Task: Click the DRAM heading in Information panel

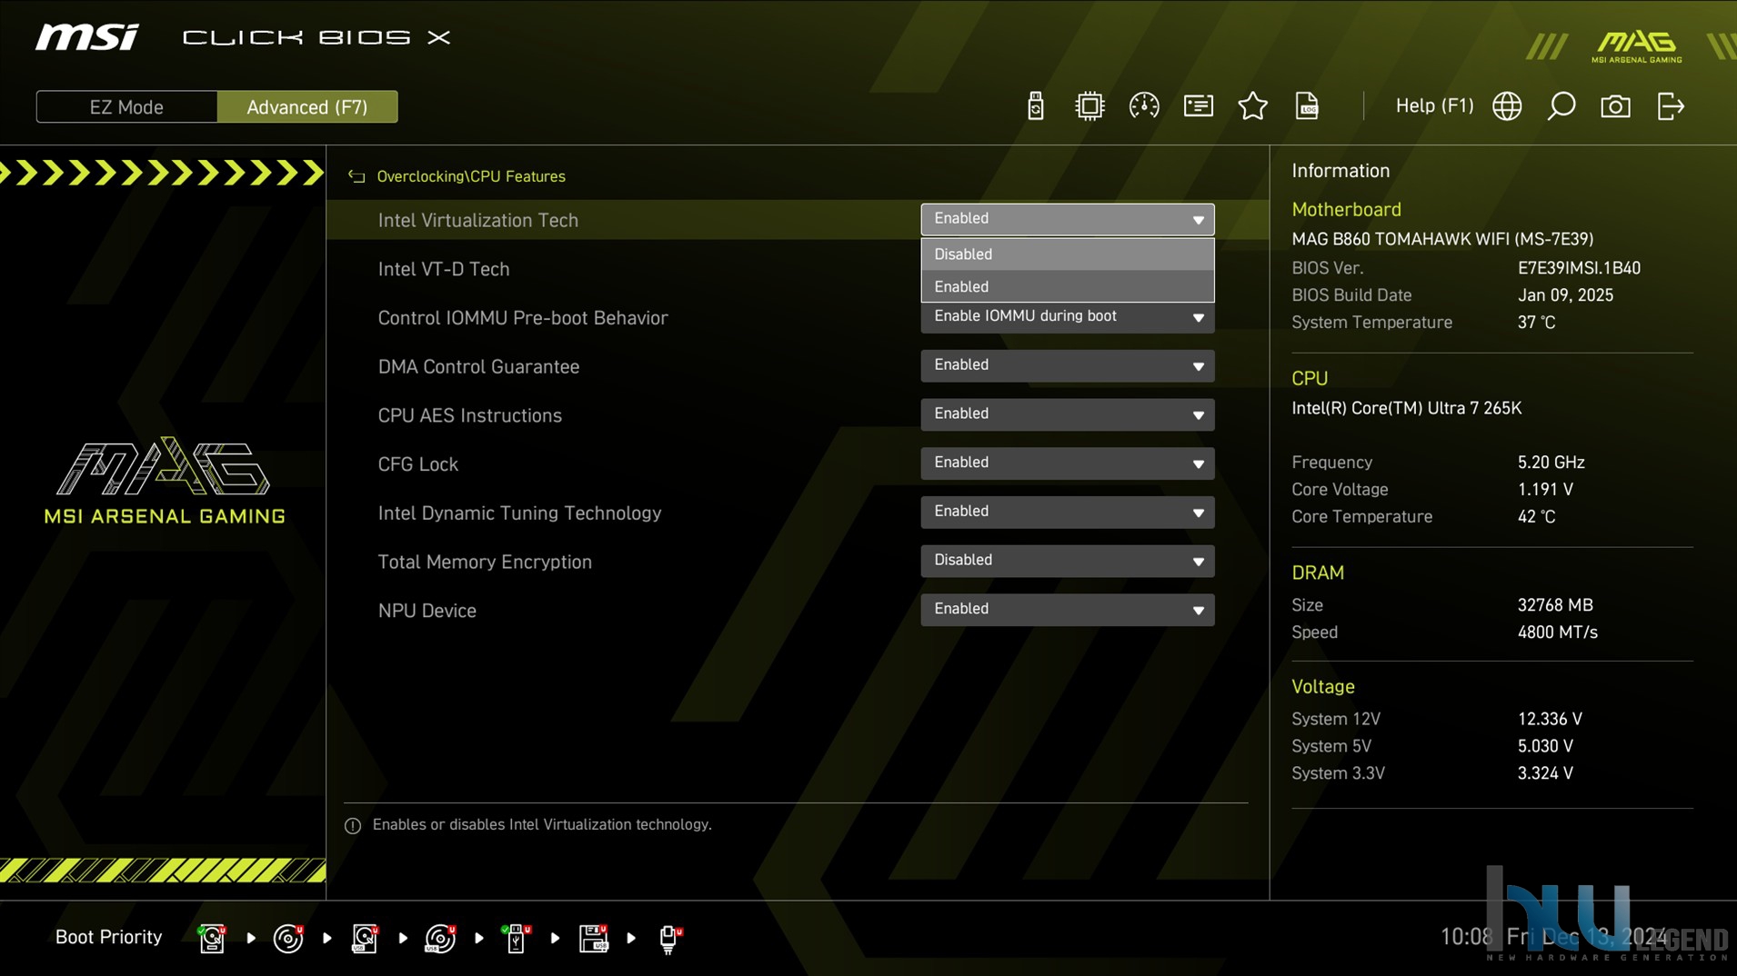Action: pyautogui.click(x=1318, y=573)
